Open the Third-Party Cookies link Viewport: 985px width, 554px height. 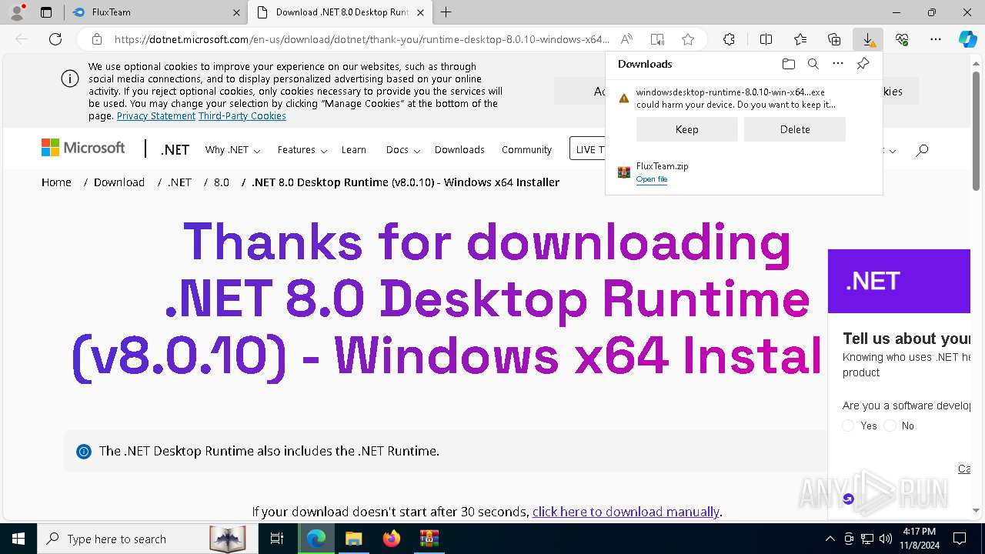click(242, 116)
